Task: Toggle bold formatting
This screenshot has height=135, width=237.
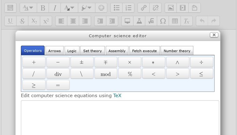Action: pyautogui.click(x=43, y=8)
